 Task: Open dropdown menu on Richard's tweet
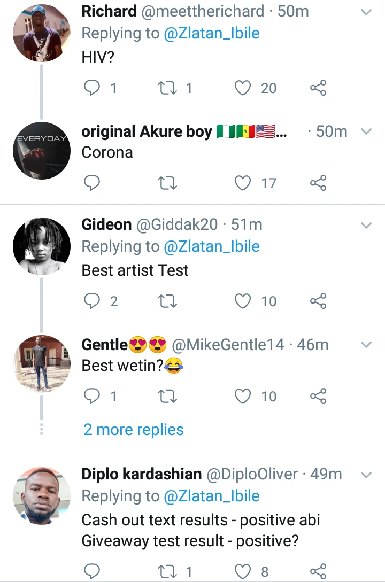click(366, 12)
